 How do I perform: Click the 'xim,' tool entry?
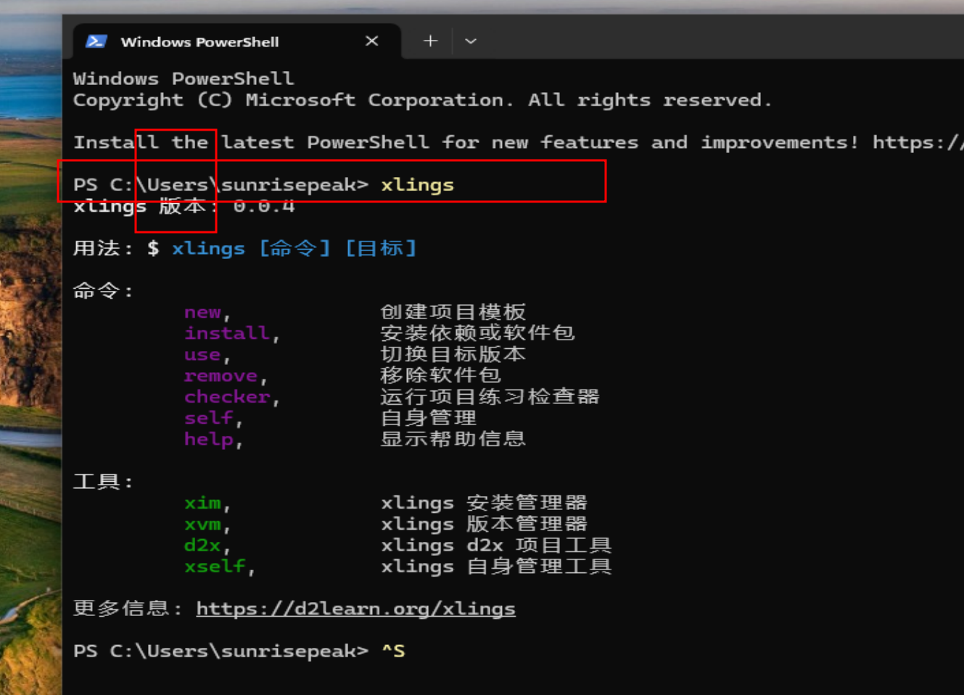tap(207, 503)
